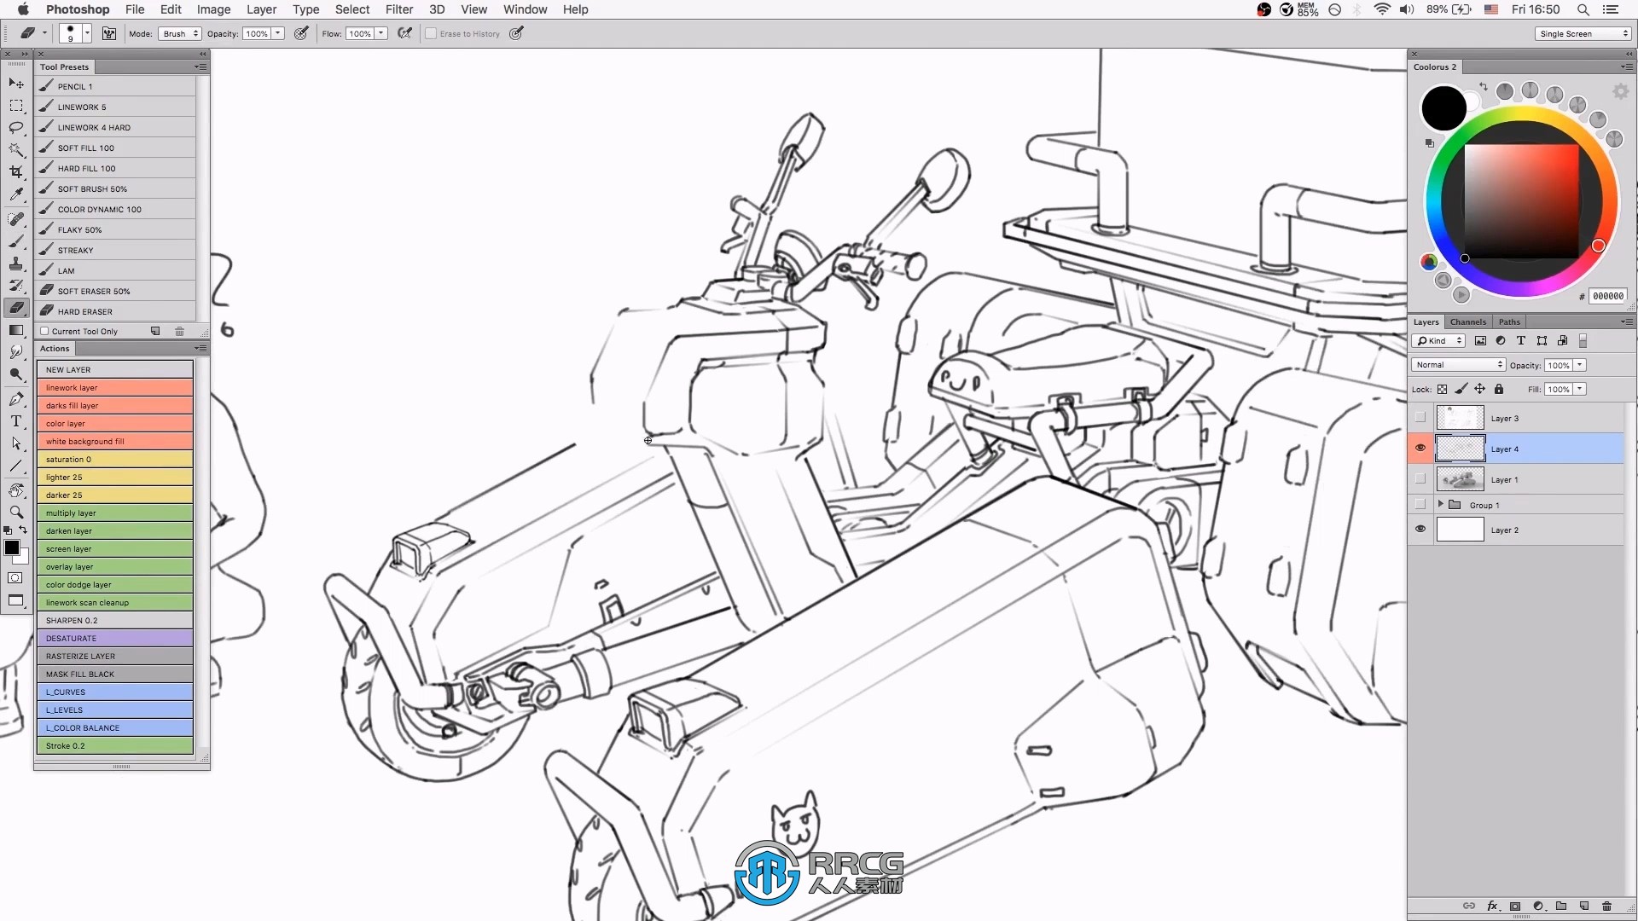
Task: Delete layer with the trash icon
Action: (1607, 906)
